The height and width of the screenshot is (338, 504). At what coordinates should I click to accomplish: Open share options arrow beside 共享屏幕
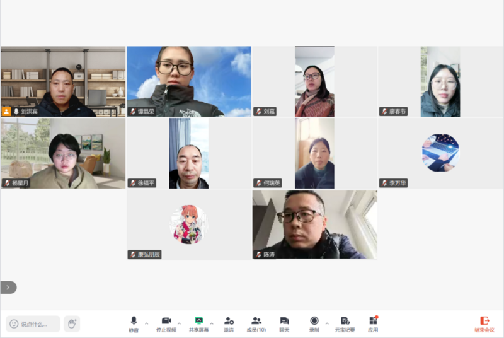point(212,323)
